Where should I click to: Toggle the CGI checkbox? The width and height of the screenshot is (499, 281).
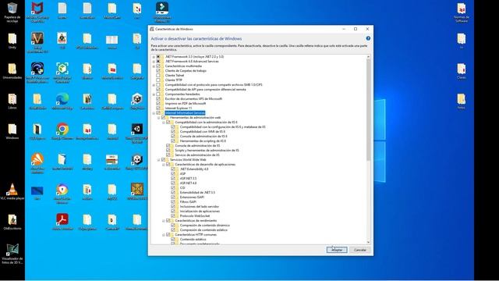point(173,187)
